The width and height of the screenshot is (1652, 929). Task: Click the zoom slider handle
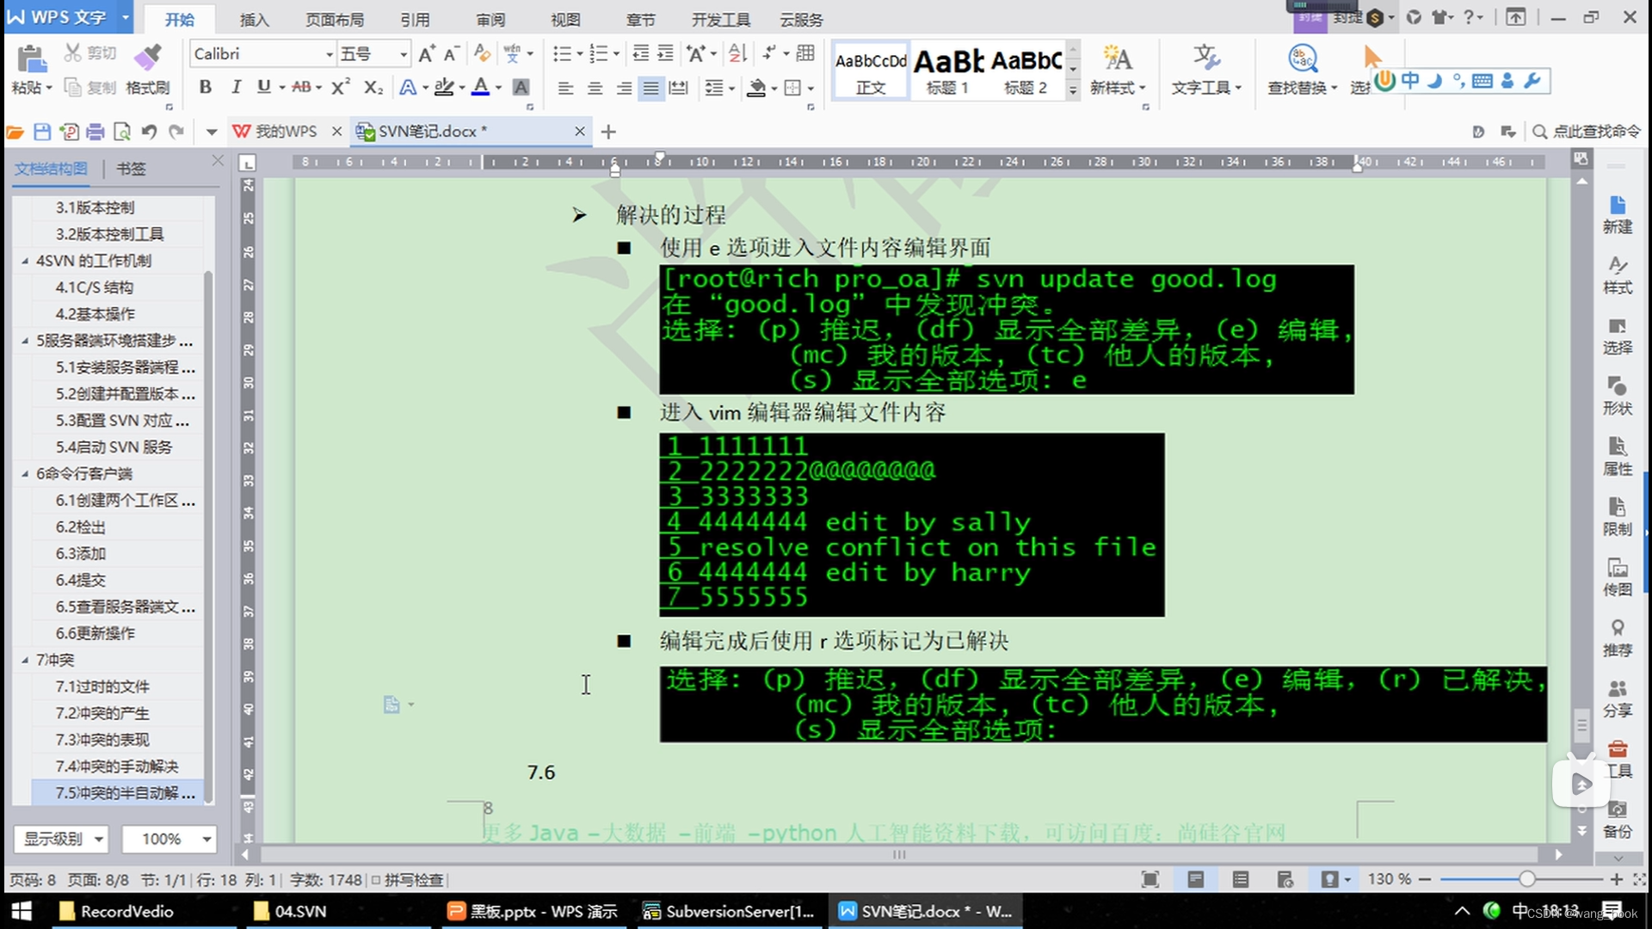point(1526,879)
